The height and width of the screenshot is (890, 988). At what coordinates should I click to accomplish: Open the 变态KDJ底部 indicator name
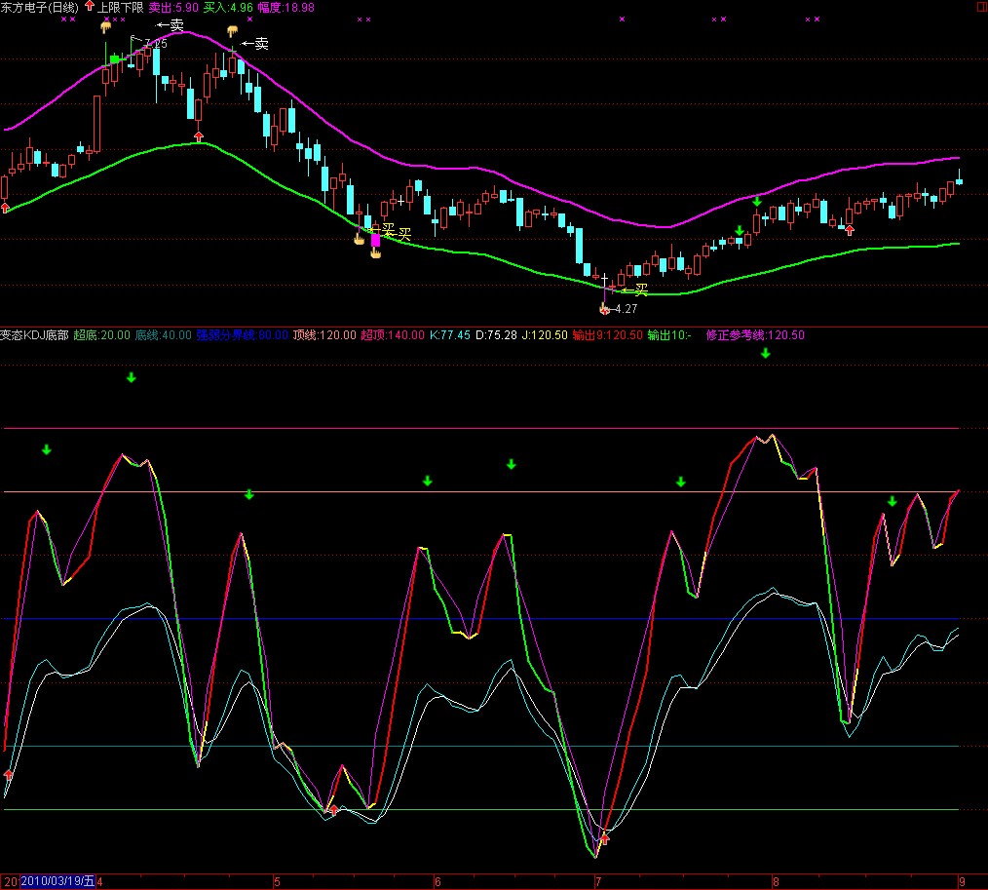pyautogui.click(x=33, y=334)
